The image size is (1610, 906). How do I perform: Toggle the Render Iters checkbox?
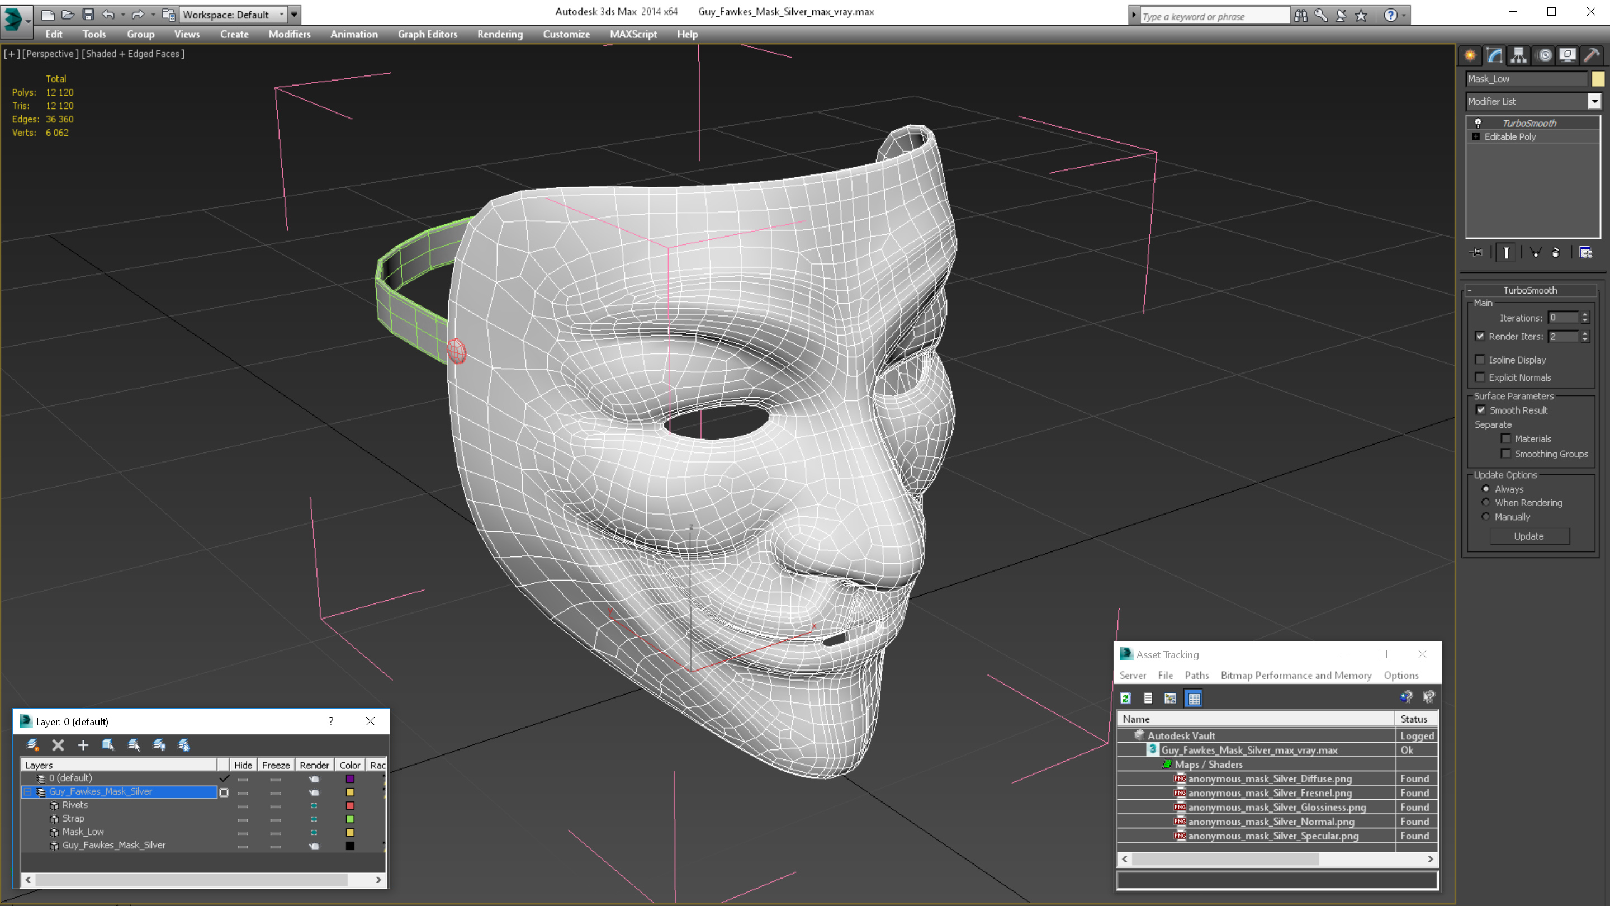tap(1480, 336)
